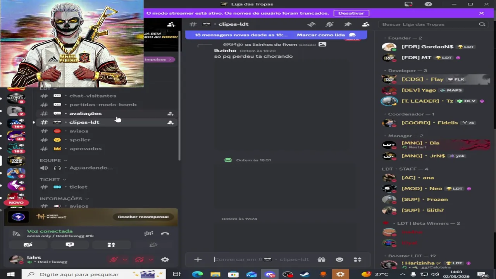496x279 pixels.
Task: Click Desativar to disable streamer mode
Action: point(351,13)
